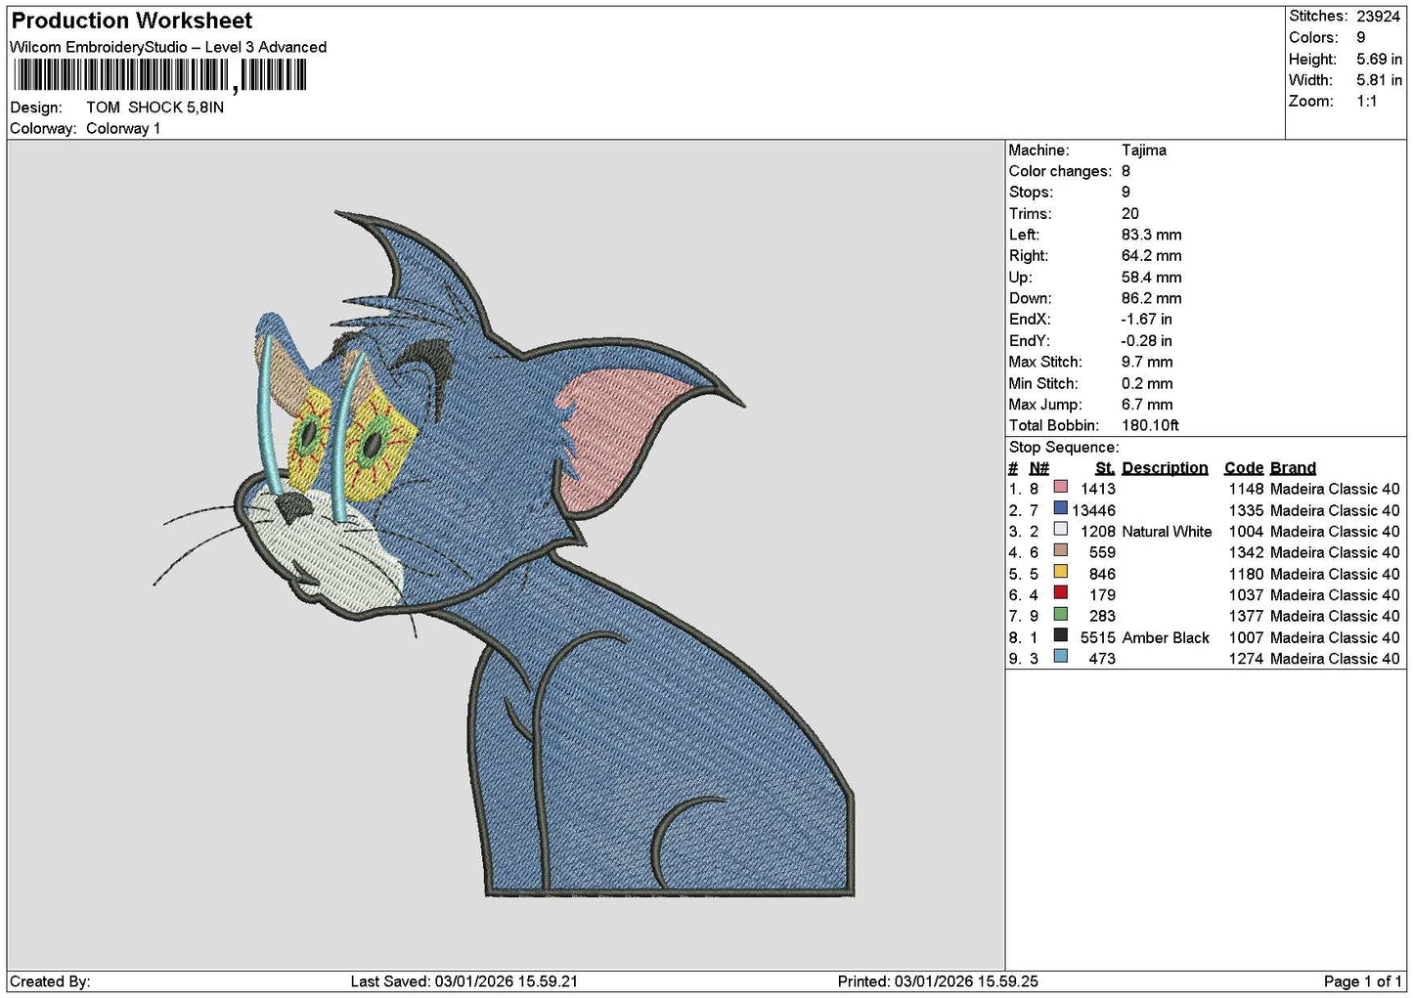Pick the green swatch for code 1377

(x=1060, y=614)
